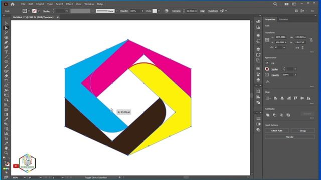Open the fill color dropdown in control bar
Image resolution: width=321 pixels, height=180 pixels.
point(29,11)
